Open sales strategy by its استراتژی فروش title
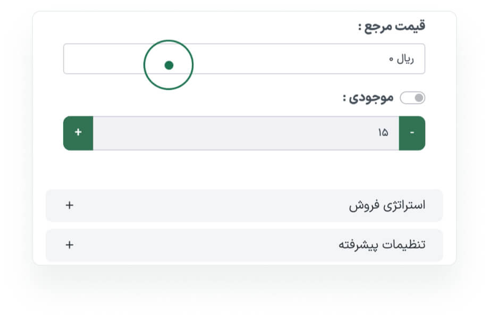The height and width of the screenshot is (319, 489). click(387, 205)
